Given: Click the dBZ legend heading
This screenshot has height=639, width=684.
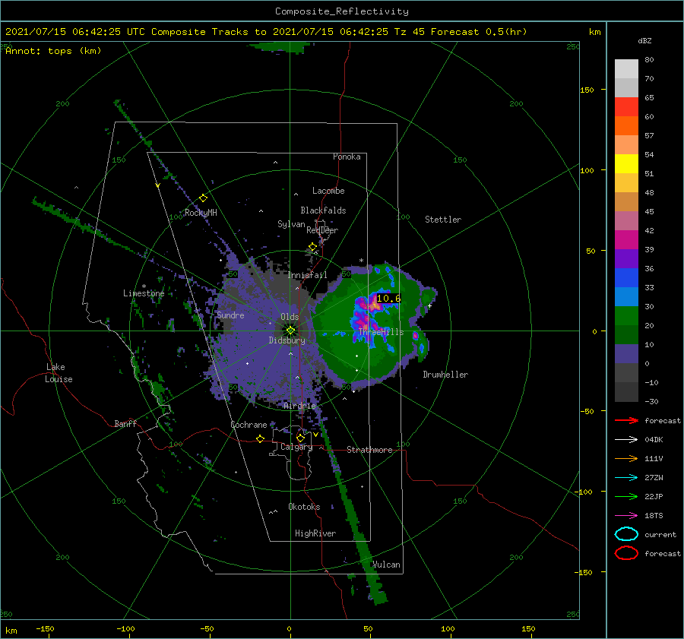Looking at the screenshot, I should pyautogui.click(x=644, y=40).
